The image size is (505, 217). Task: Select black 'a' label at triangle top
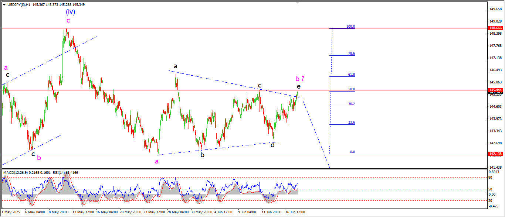tap(176, 66)
